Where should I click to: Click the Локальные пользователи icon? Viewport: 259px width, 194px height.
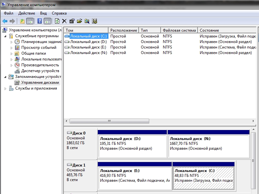pos(17,59)
